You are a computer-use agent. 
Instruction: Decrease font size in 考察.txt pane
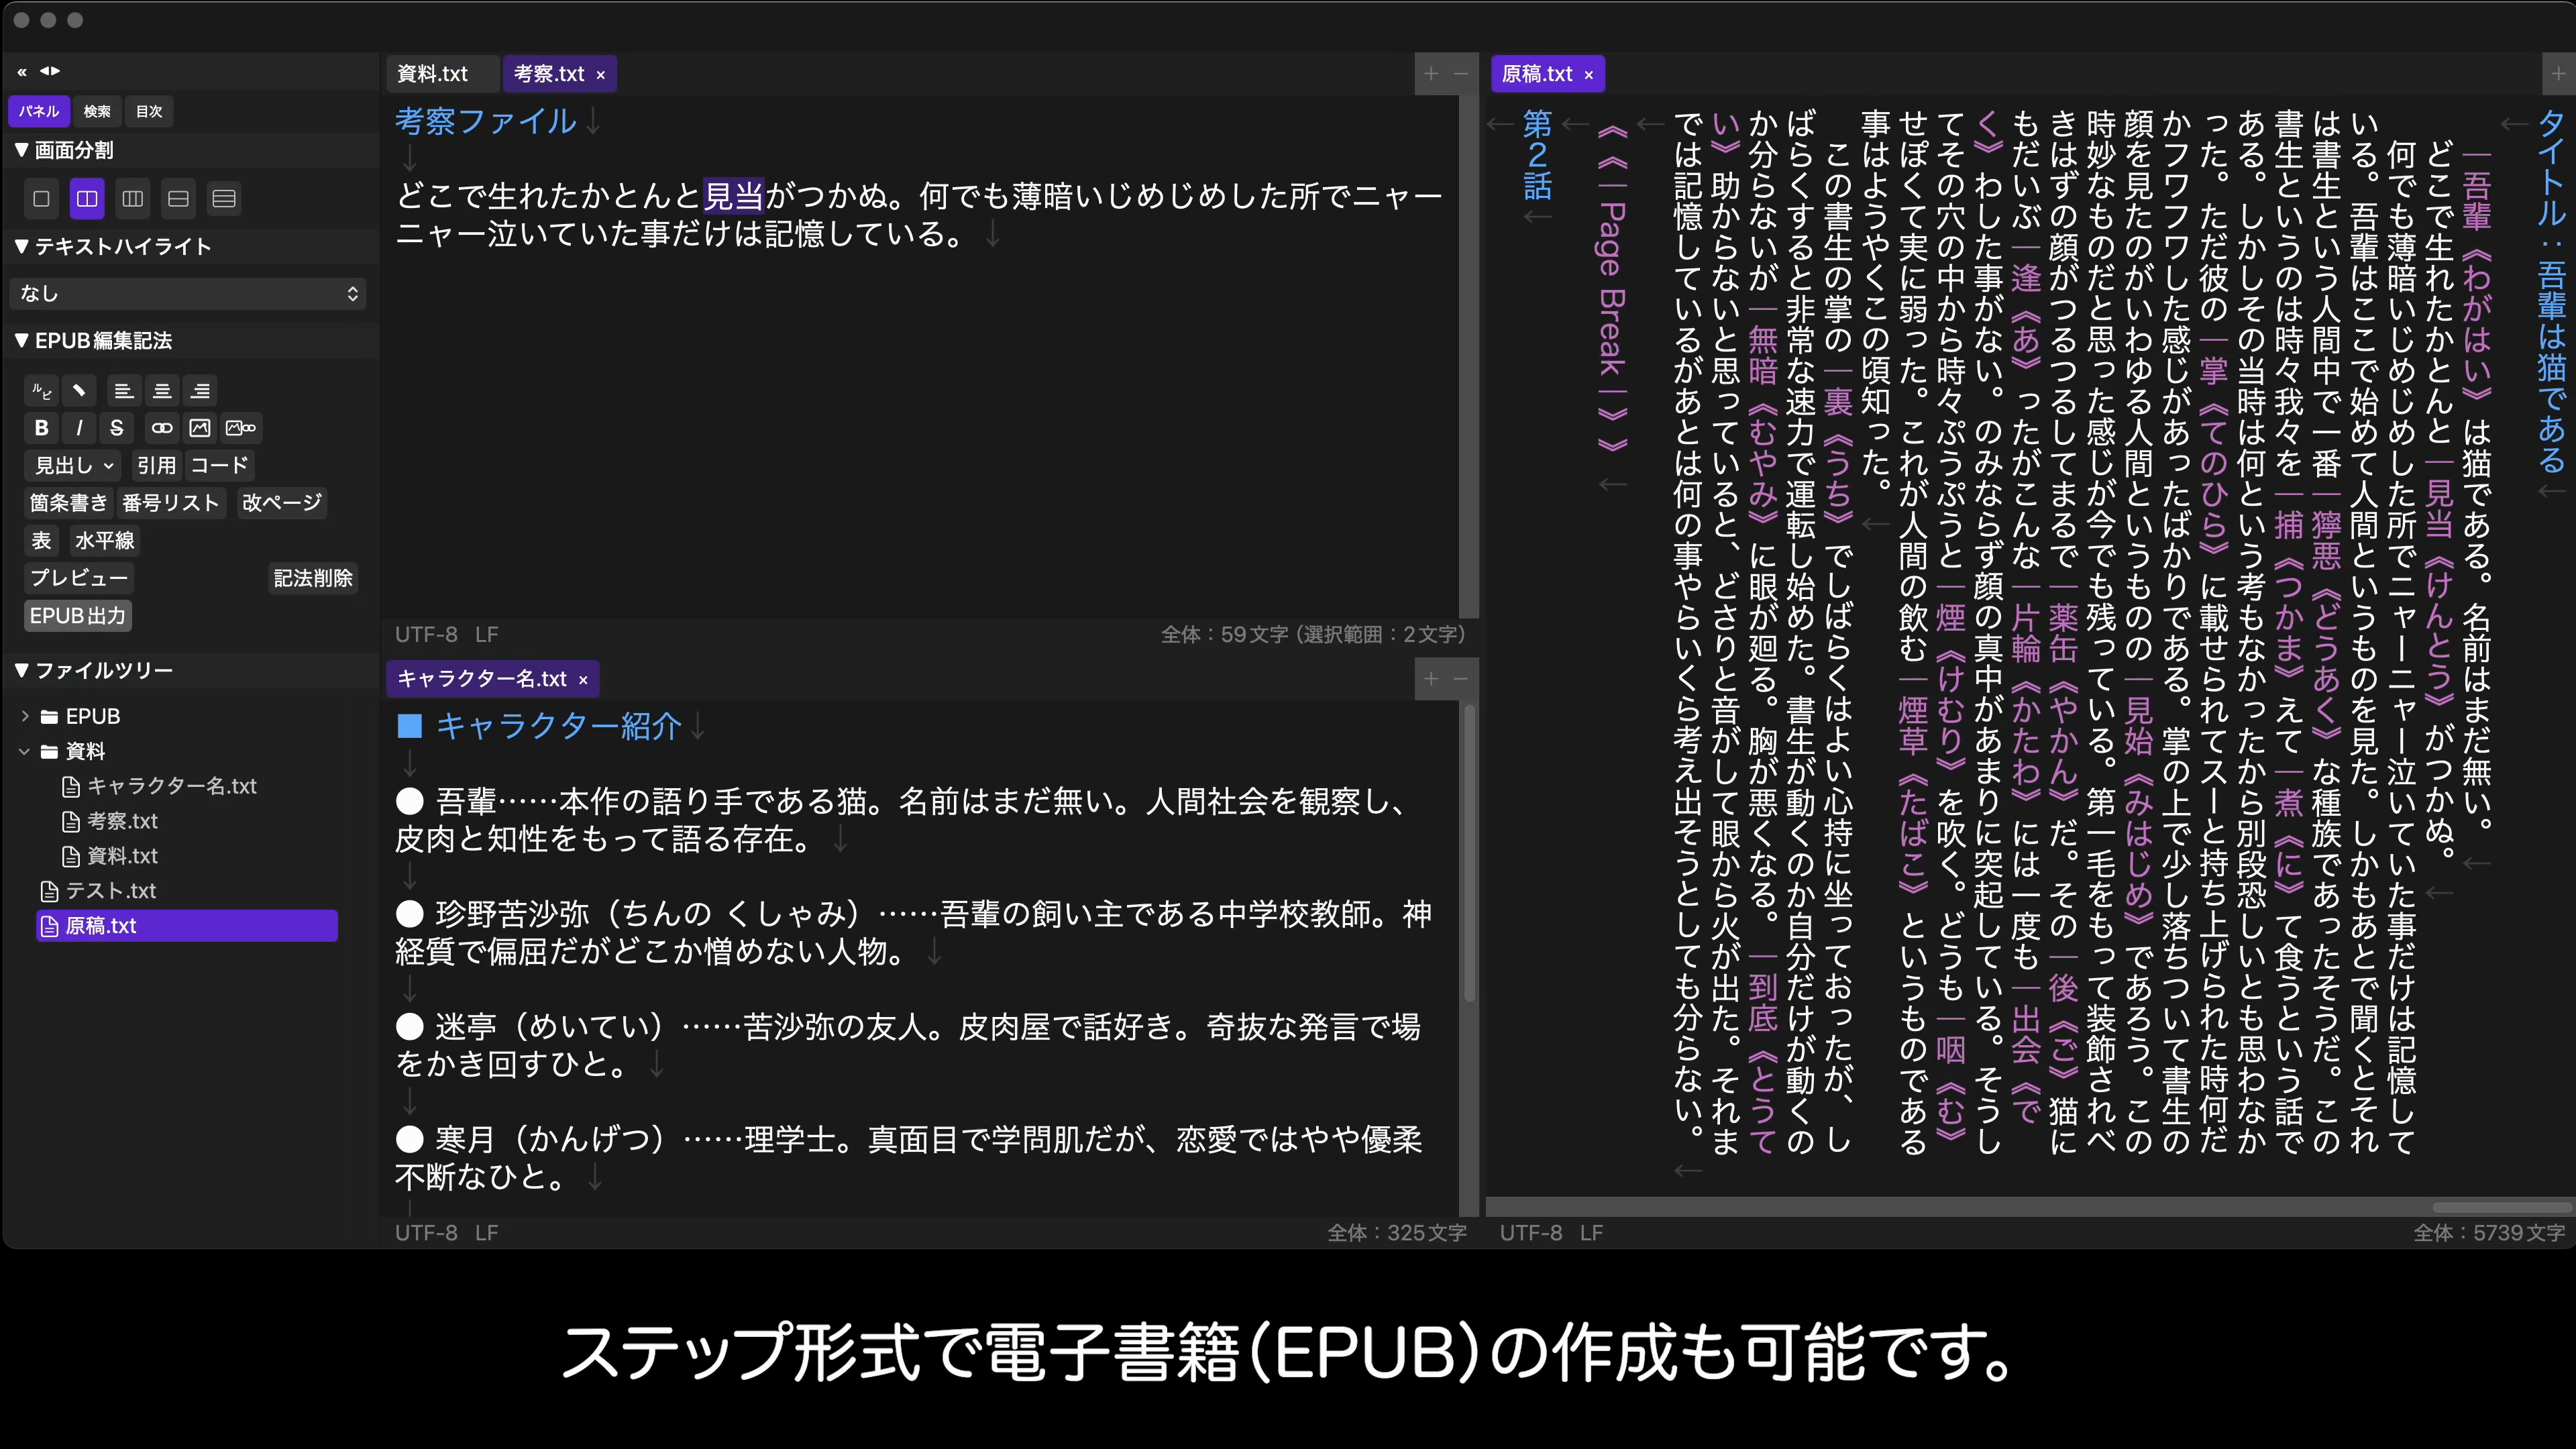1460,74
